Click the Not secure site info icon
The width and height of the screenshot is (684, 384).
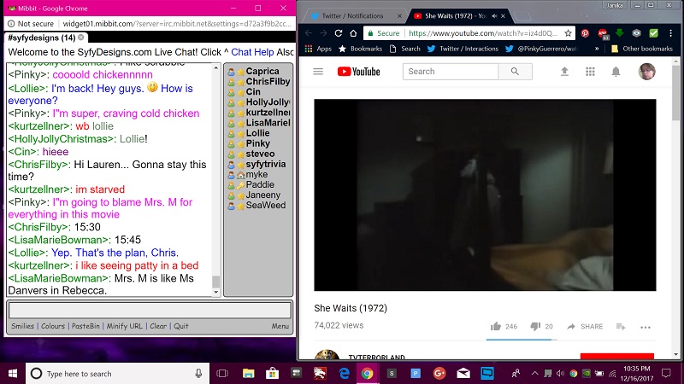coord(11,24)
